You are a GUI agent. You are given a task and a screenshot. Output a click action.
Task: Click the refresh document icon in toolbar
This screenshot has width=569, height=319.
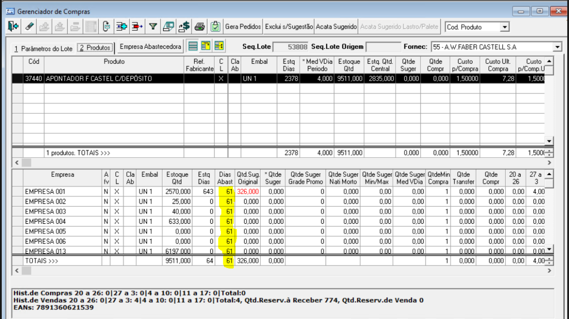pos(107,27)
